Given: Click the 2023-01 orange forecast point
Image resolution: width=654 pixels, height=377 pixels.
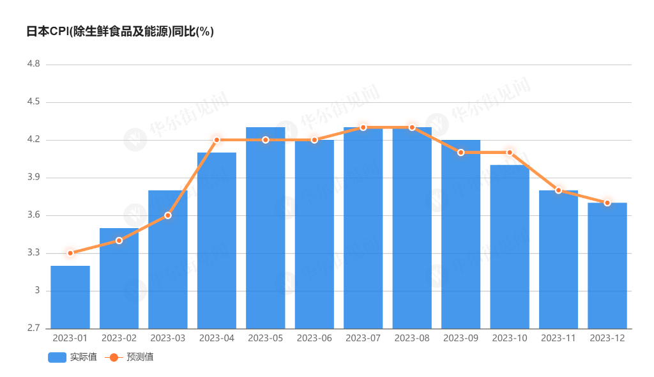Looking at the screenshot, I should coord(70,253).
